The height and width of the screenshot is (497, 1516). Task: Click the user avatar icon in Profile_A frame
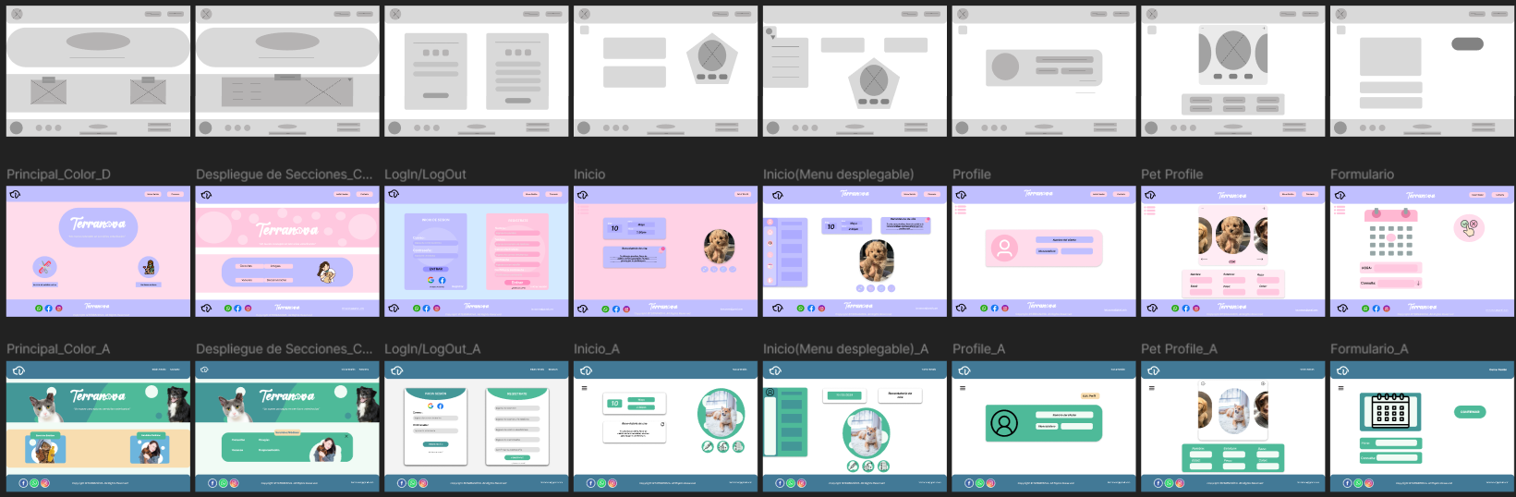pyautogui.click(x=1004, y=422)
